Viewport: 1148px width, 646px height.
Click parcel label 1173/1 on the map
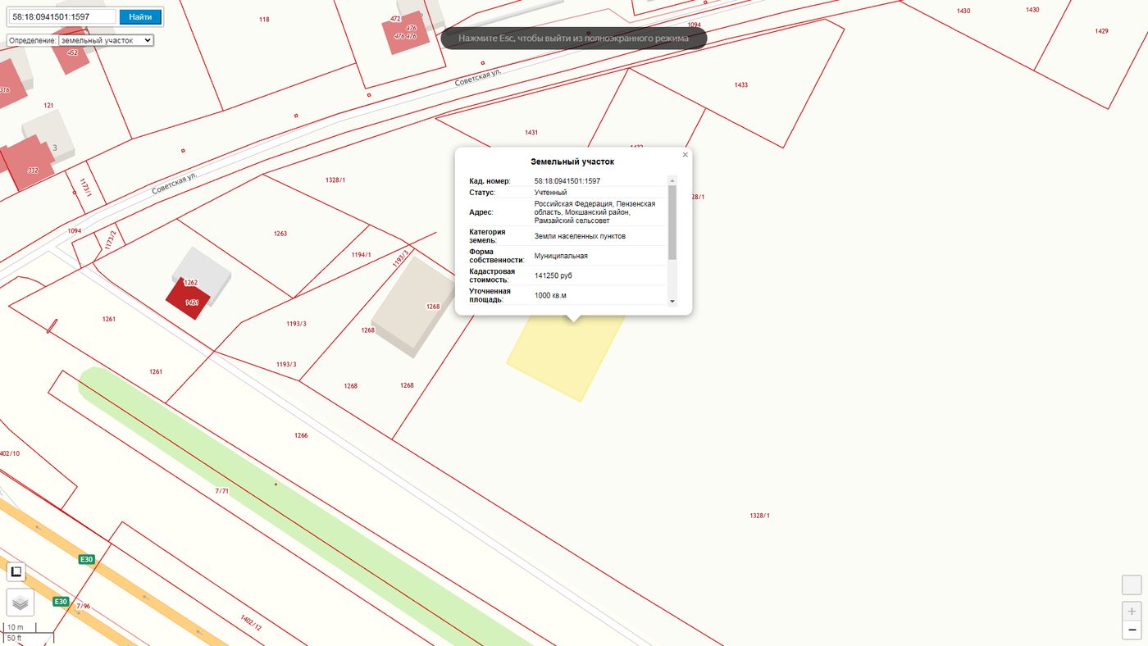[85, 188]
